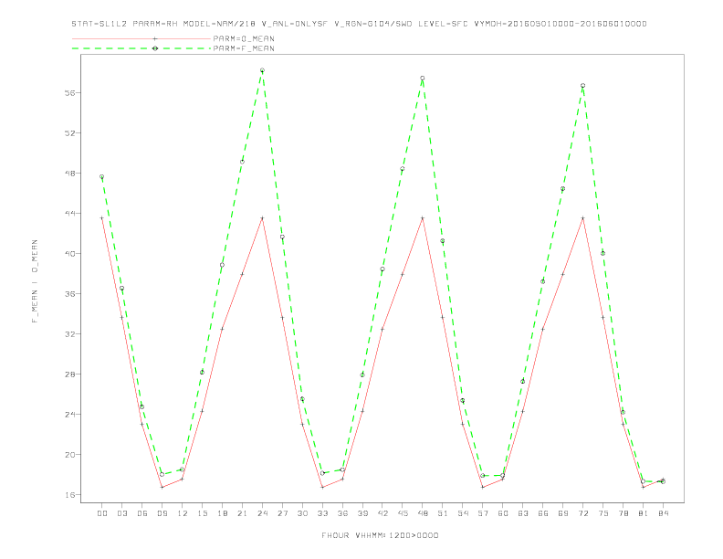Select the green dashed F_MEAN legend line sample
This screenshot has height=559, width=723.
point(141,48)
